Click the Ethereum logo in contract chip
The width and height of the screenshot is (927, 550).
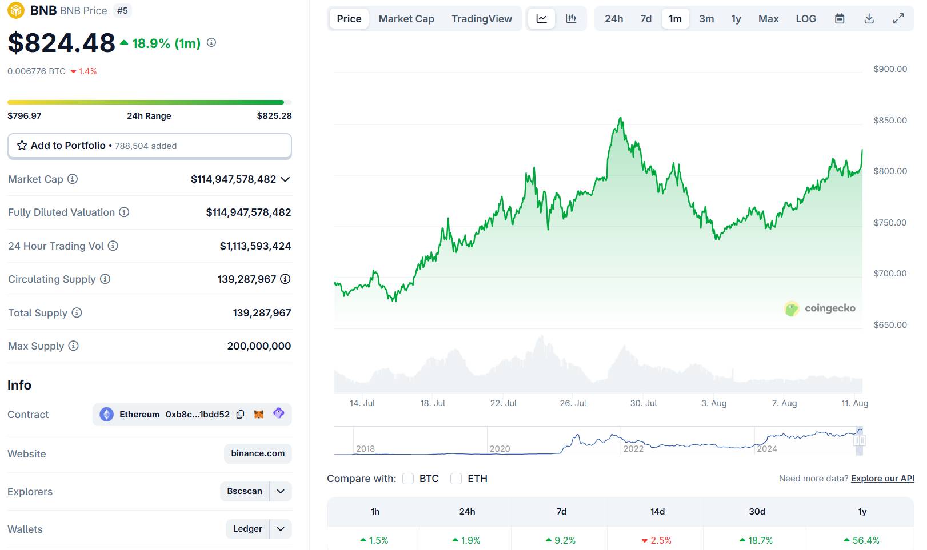(107, 415)
